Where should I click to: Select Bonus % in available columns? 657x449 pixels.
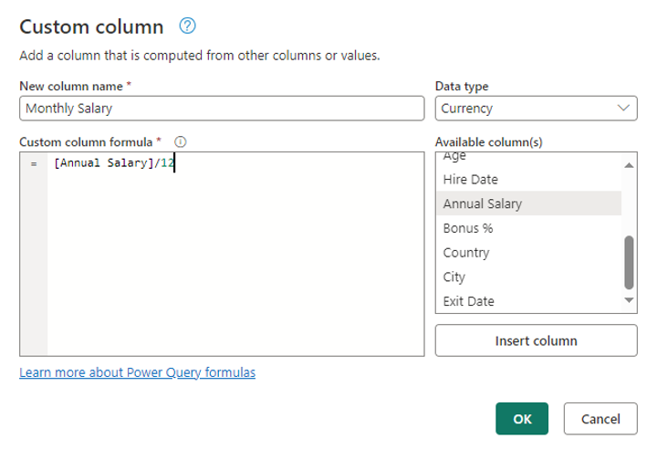528,228
